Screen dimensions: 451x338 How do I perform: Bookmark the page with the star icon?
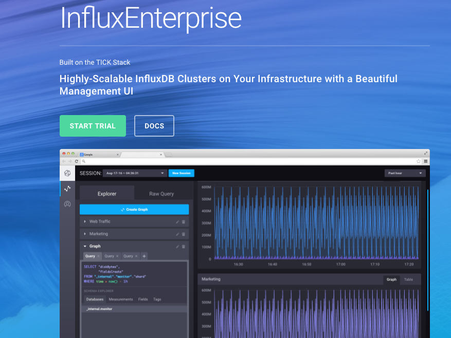(419, 161)
